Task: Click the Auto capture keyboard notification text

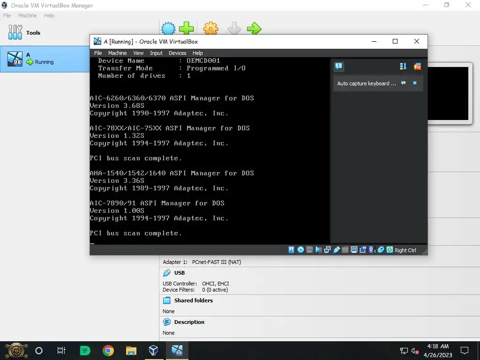Action: point(367,83)
